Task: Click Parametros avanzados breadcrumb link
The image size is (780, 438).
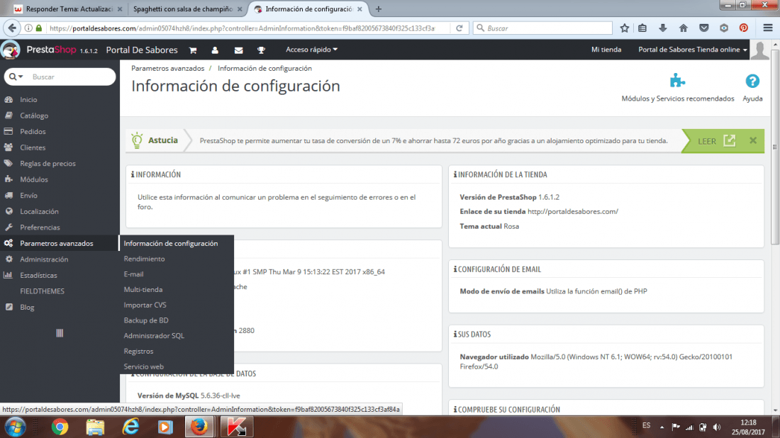Action: [167, 69]
